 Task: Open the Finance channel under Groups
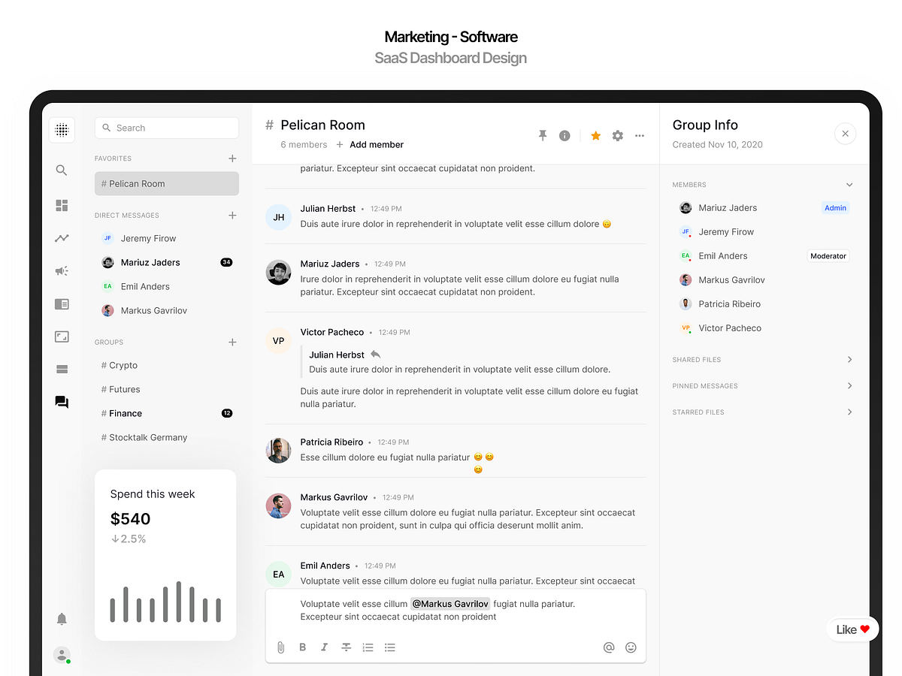(x=125, y=413)
